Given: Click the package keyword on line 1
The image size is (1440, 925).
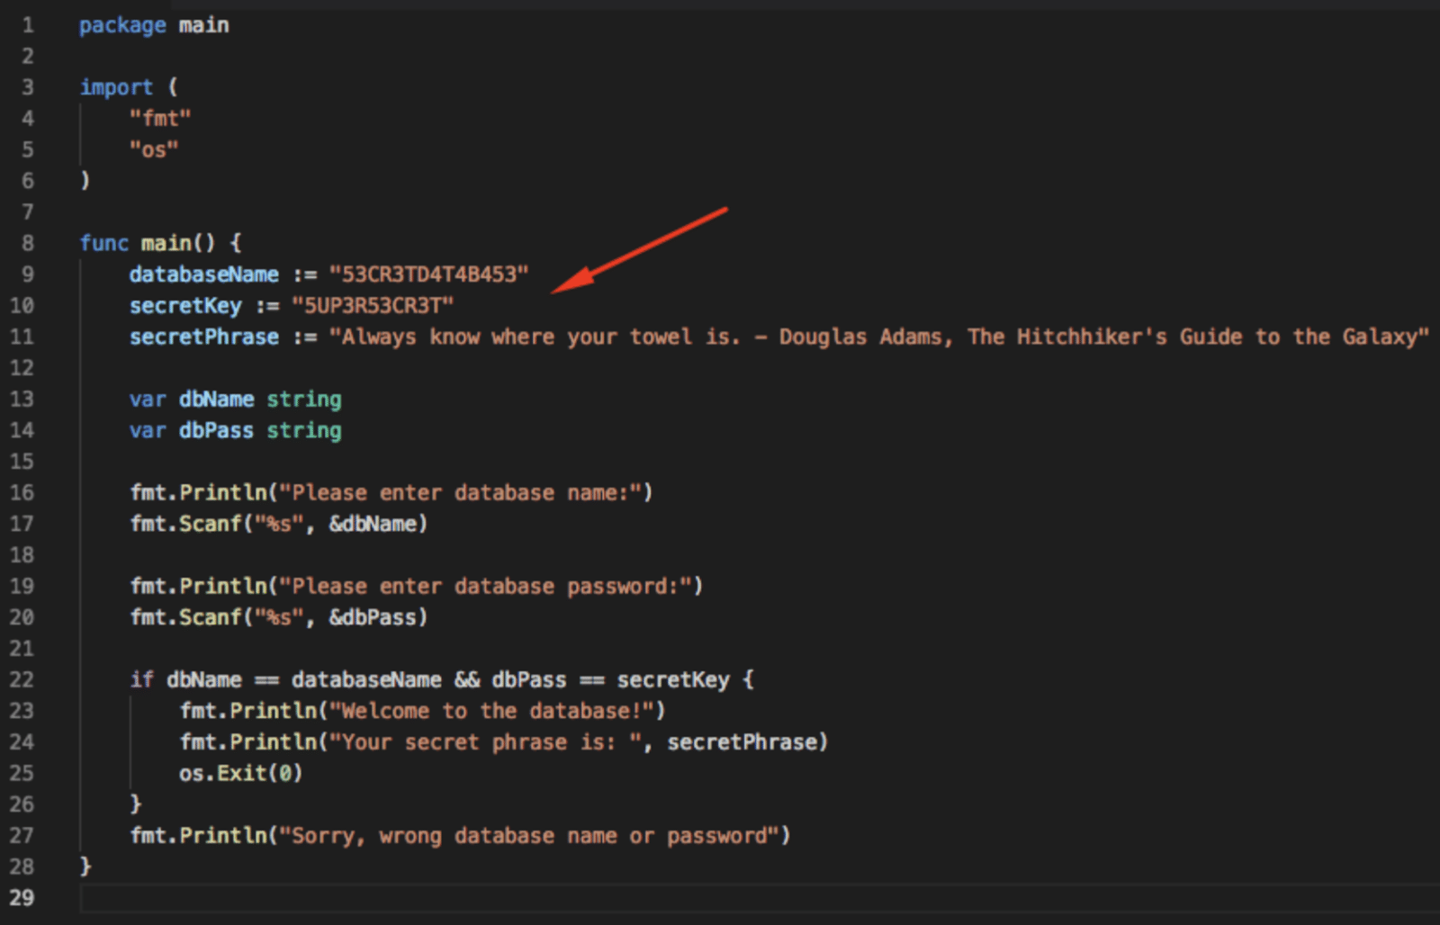Looking at the screenshot, I should click(x=121, y=24).
